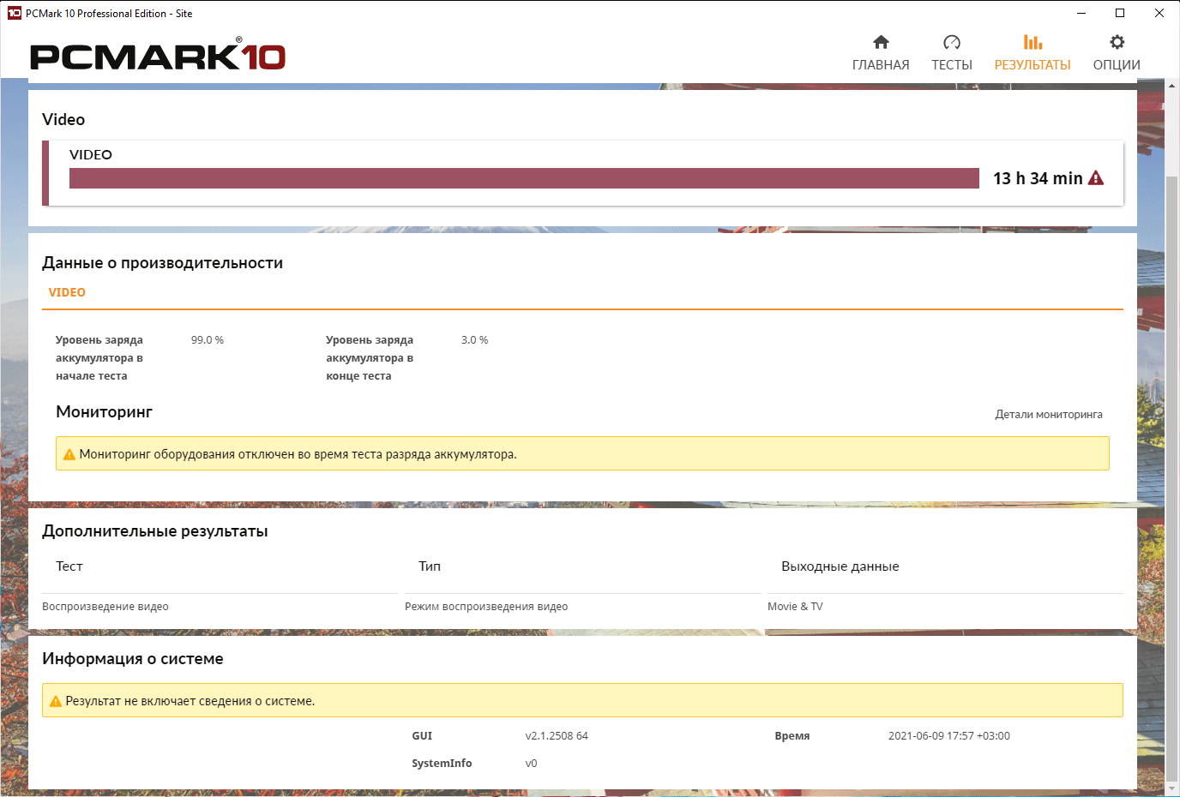1180x797 pixels.
Task: Click the Режим воспроизведения видео type cell
Action: pos(486,607)
